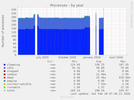Click zombie average value 22.06m
134x100 pixels.
(x=101, y=74)
